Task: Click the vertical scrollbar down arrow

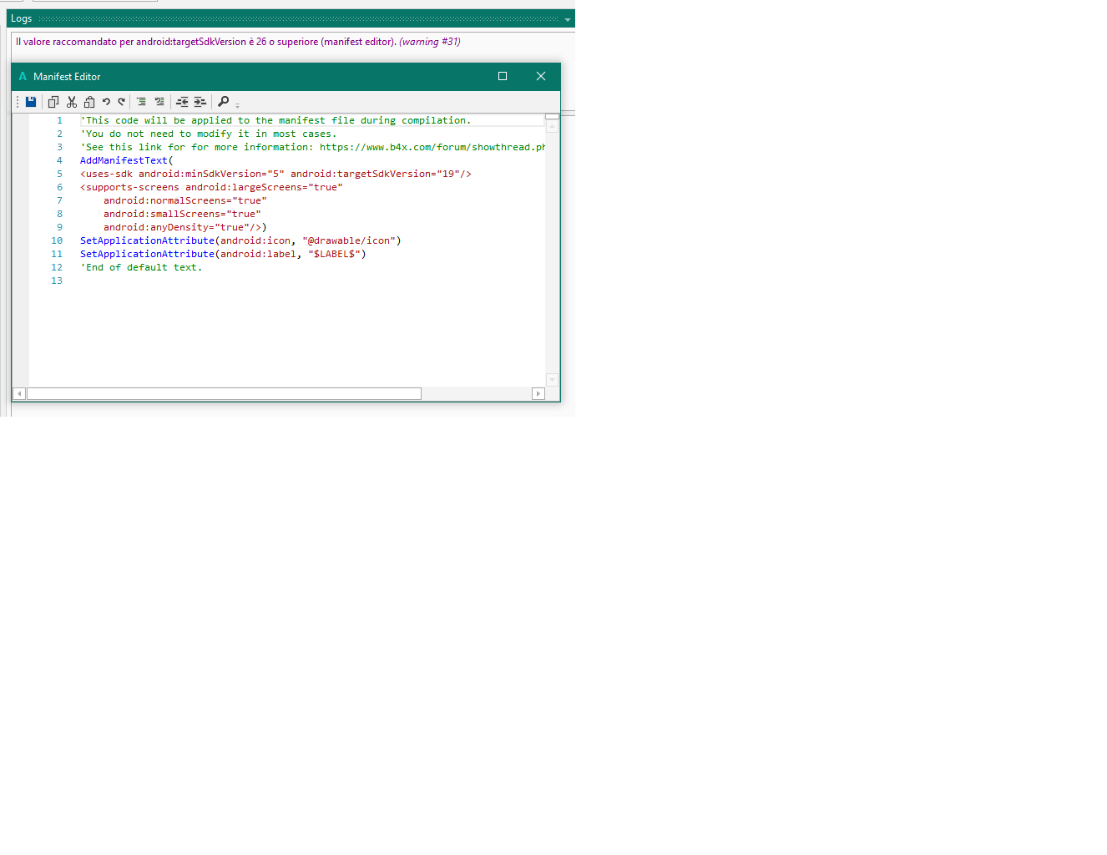Action: 552,380
